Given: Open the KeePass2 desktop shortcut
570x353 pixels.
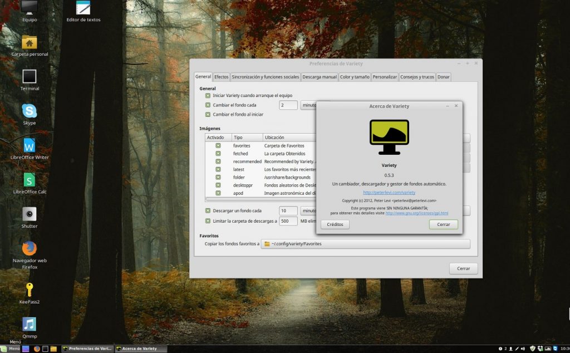Looking at the screenshot, I should point(30,290).
